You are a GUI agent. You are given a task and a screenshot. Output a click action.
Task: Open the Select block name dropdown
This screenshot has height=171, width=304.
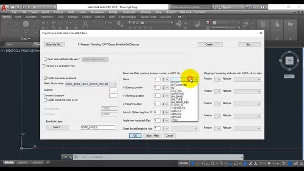(115, 84)
